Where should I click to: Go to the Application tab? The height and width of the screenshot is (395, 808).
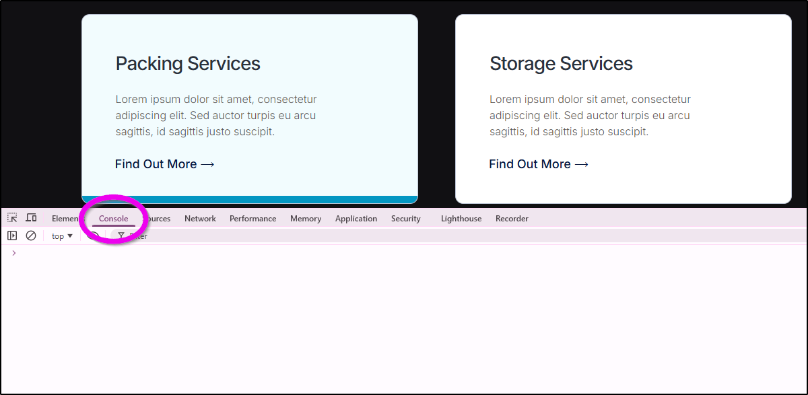click(x=356, y=219)
